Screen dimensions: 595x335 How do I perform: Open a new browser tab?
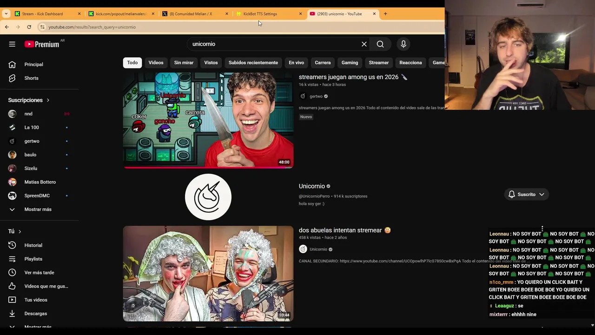click(385, 14)
